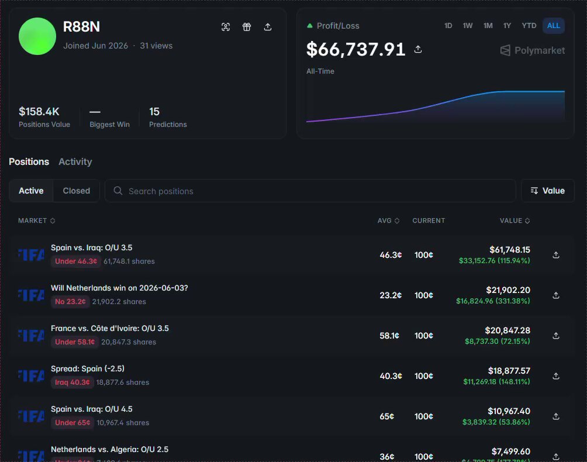Click the $61,748.15 position value
Viewport: 587px width, 462px height.
[509, 250]
